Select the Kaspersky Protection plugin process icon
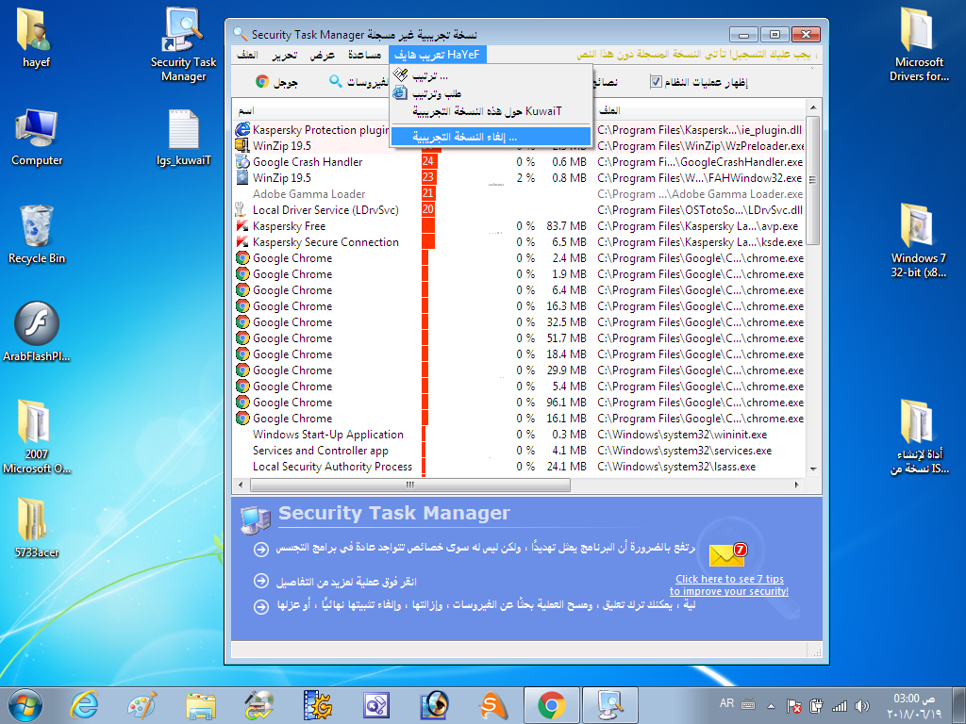The image size is (966, 724). (x=242, y=129)
